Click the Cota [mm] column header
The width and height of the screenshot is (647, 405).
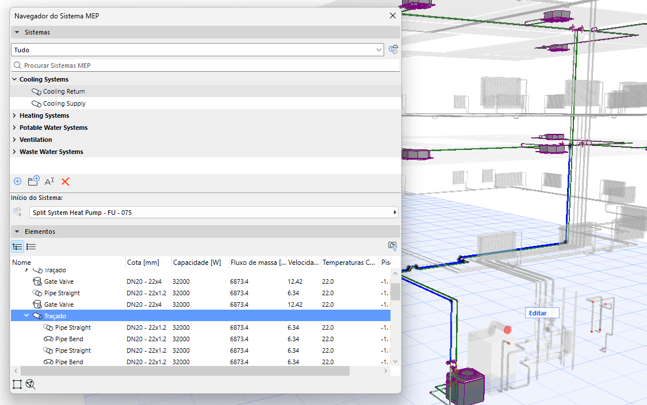tap(148, 263)
